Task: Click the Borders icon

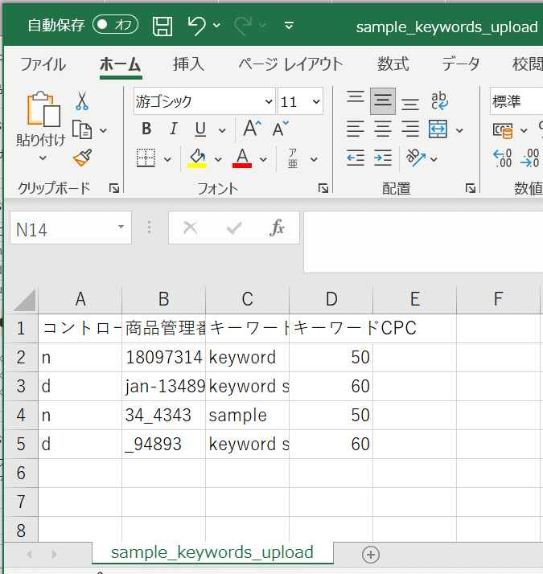Action: (x=146, y=158)
